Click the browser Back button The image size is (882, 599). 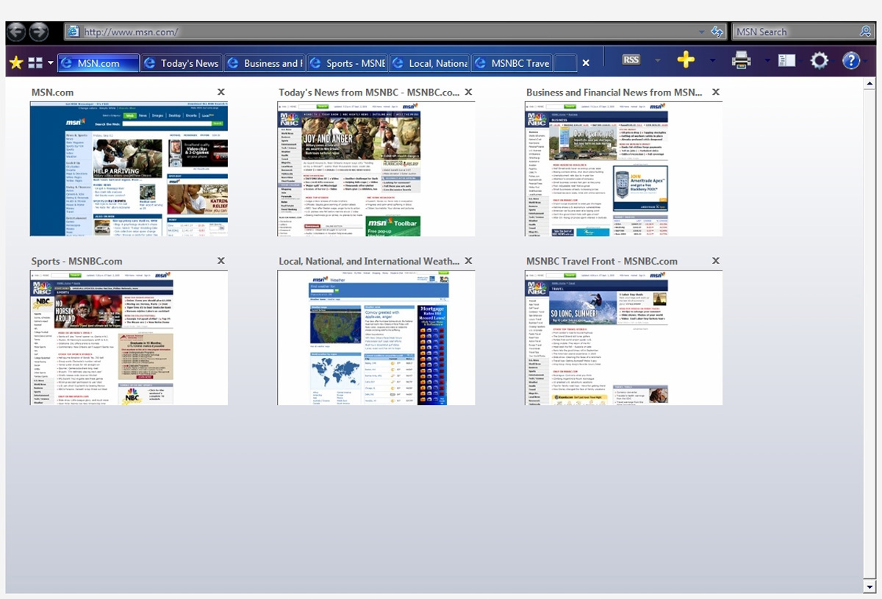tap(16, 32)
